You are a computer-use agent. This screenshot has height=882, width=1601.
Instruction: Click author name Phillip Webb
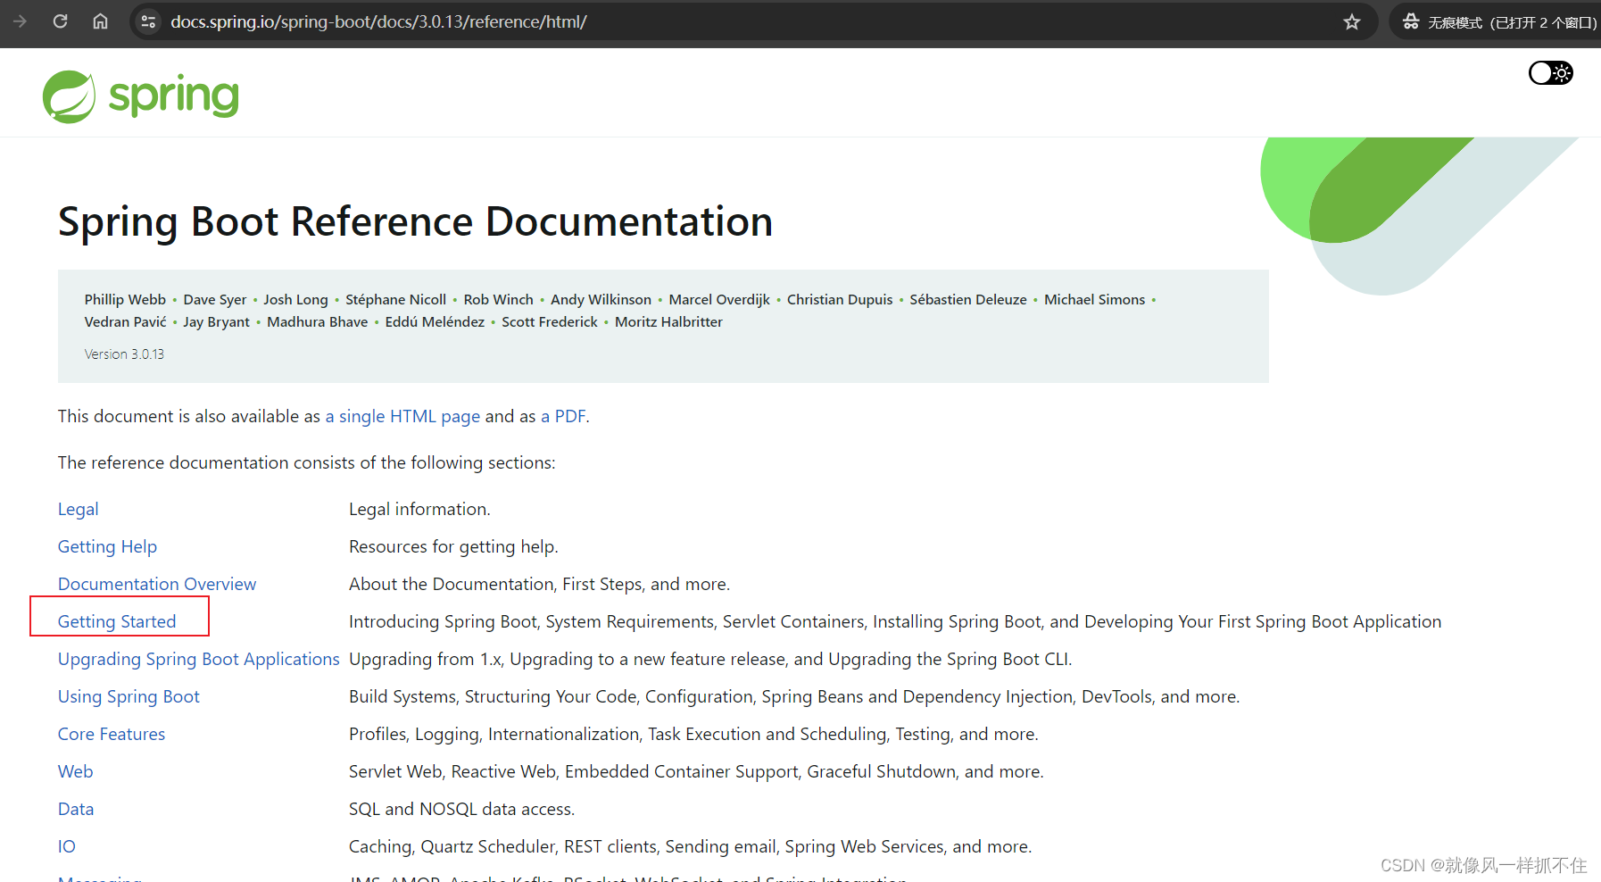pyautogui.click(x=125, y=300)
